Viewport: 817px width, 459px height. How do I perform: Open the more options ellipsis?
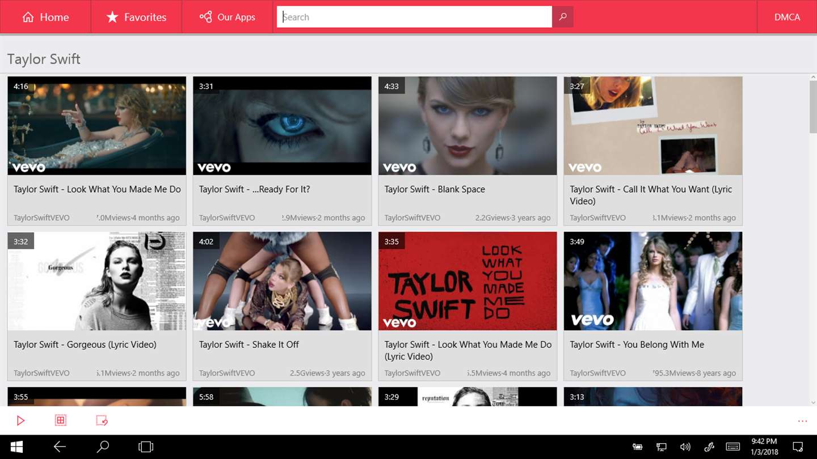(x=802, y=421)
